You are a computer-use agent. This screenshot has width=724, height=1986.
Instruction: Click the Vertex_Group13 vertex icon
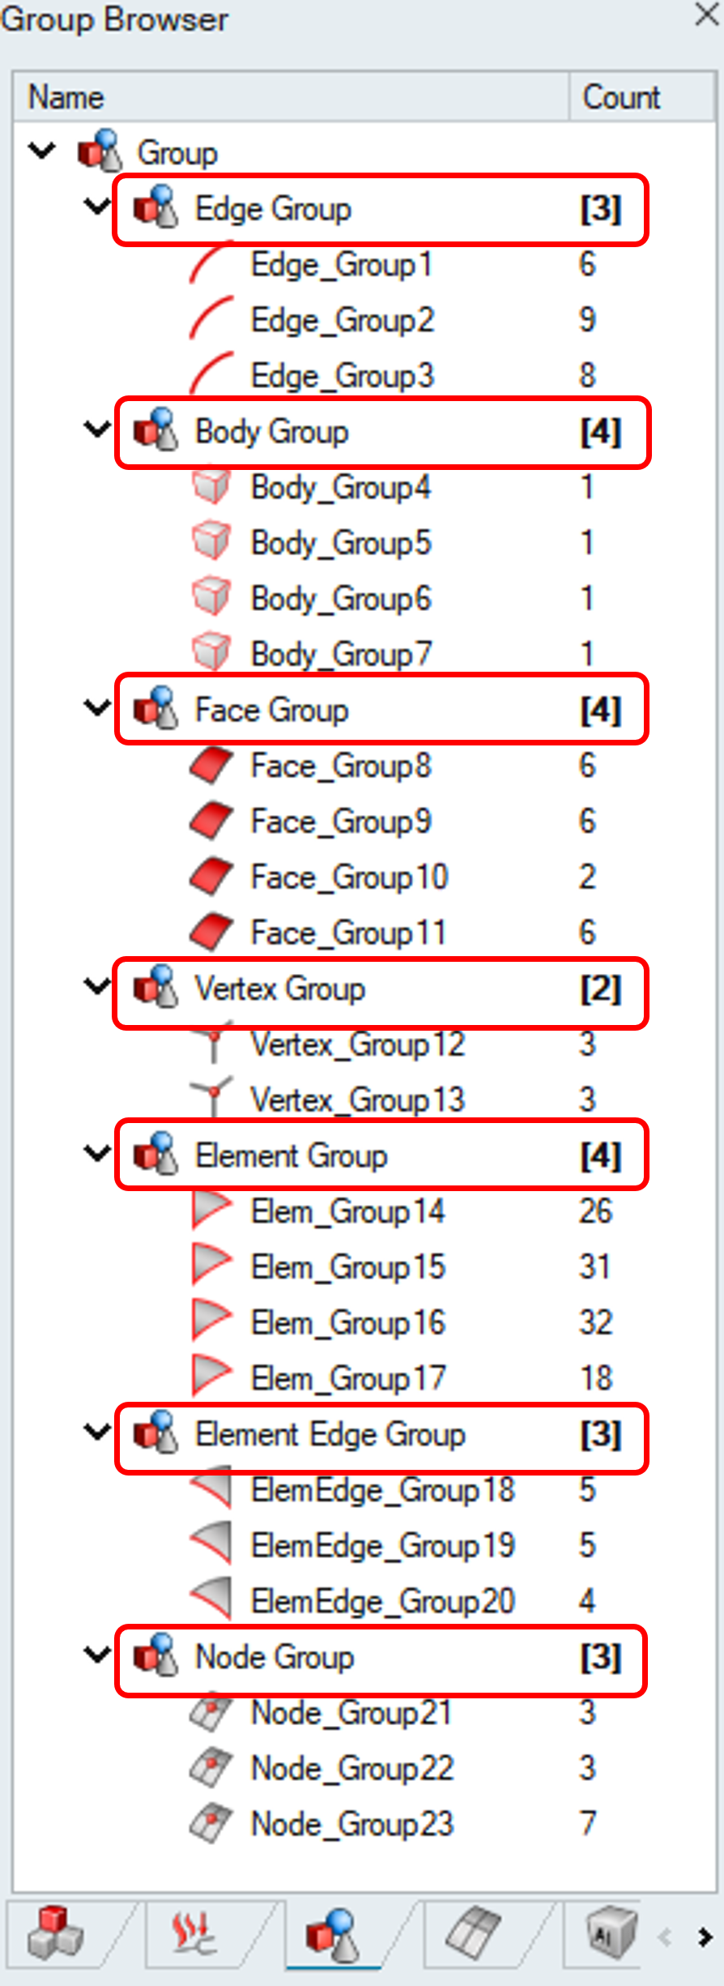(x=212, y=1098)
